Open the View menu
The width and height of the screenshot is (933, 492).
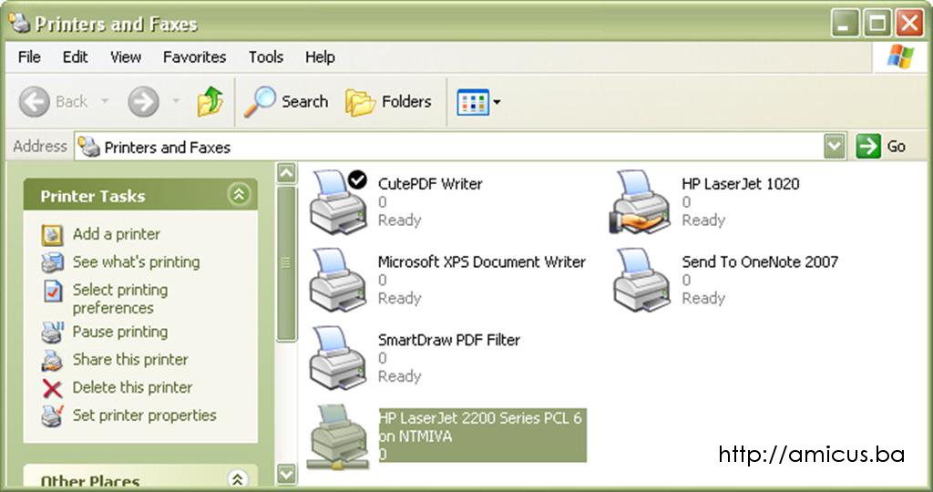tap(126, 57)
